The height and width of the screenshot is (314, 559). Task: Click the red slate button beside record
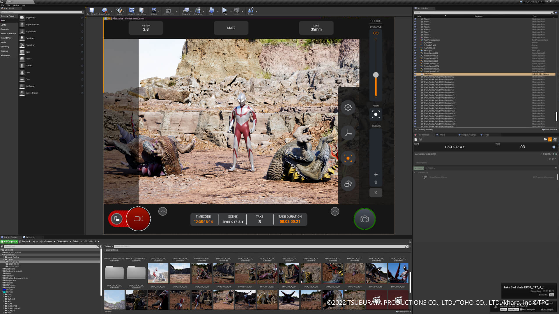(x=117, y=219)
